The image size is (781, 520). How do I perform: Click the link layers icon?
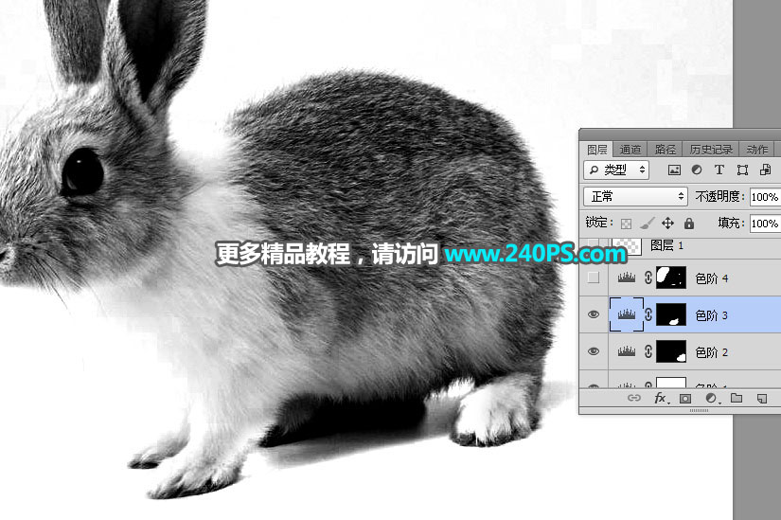633,398
